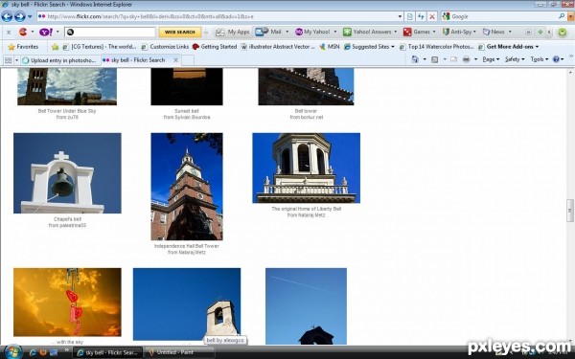Click the vertical scrollbar thumb

570,211
